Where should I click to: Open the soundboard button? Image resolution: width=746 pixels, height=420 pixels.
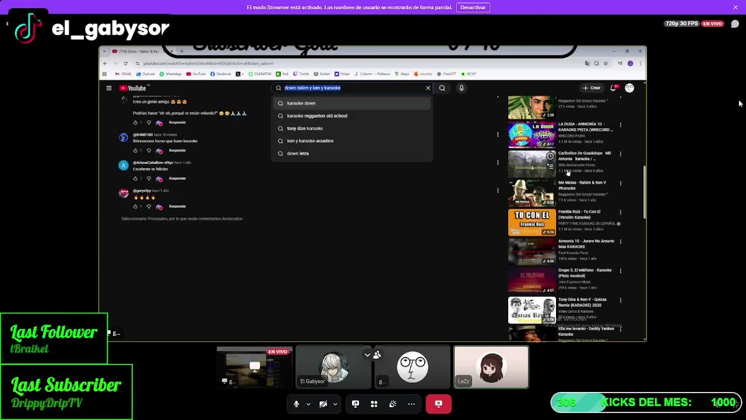393,404
